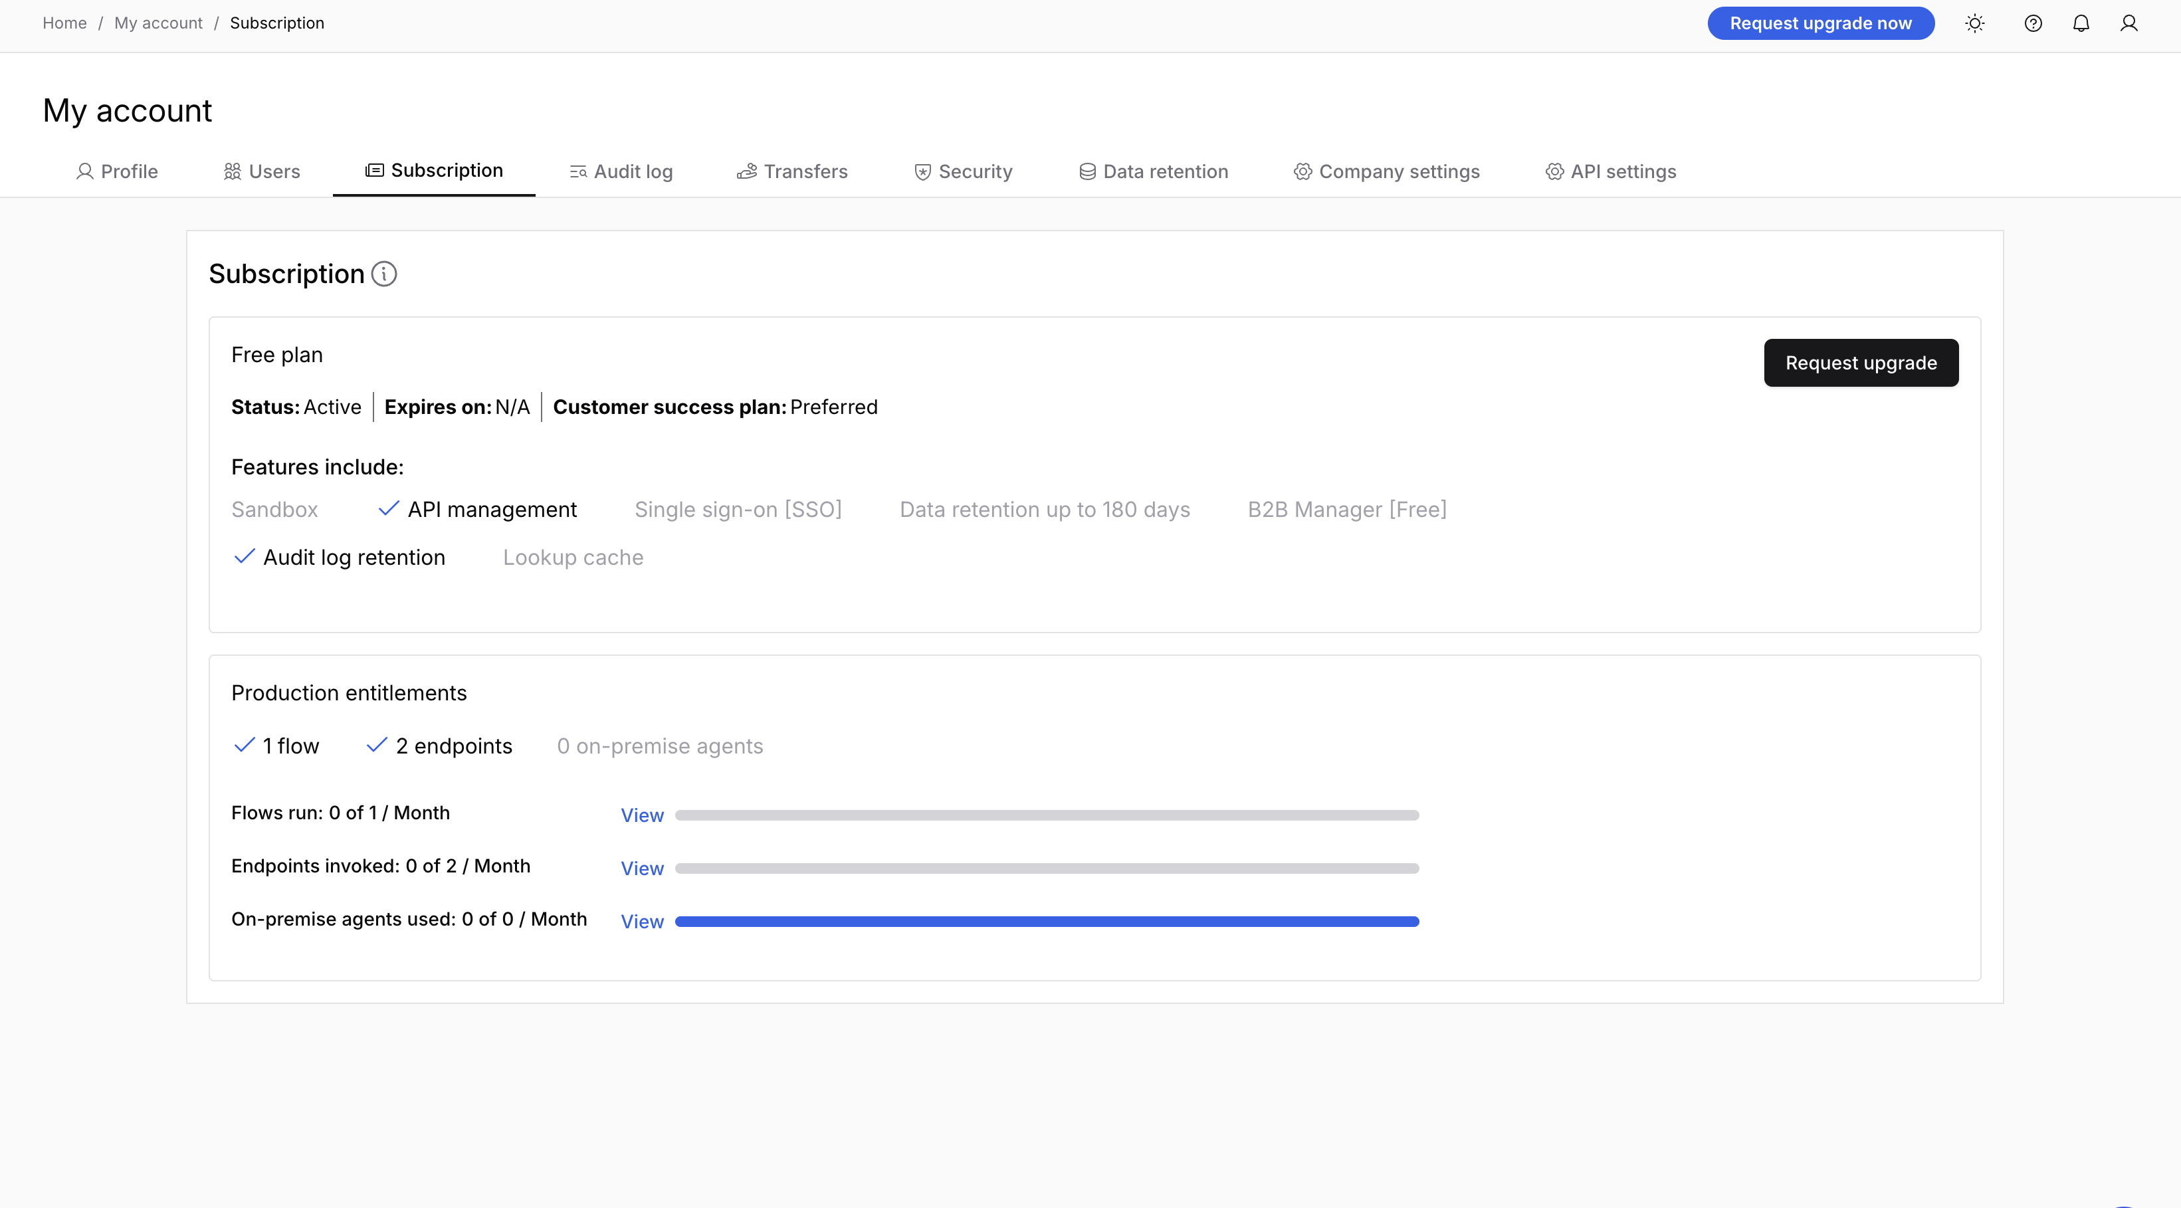Open the Audit log tab
Screen dimensions: 2181x1208
621,172
